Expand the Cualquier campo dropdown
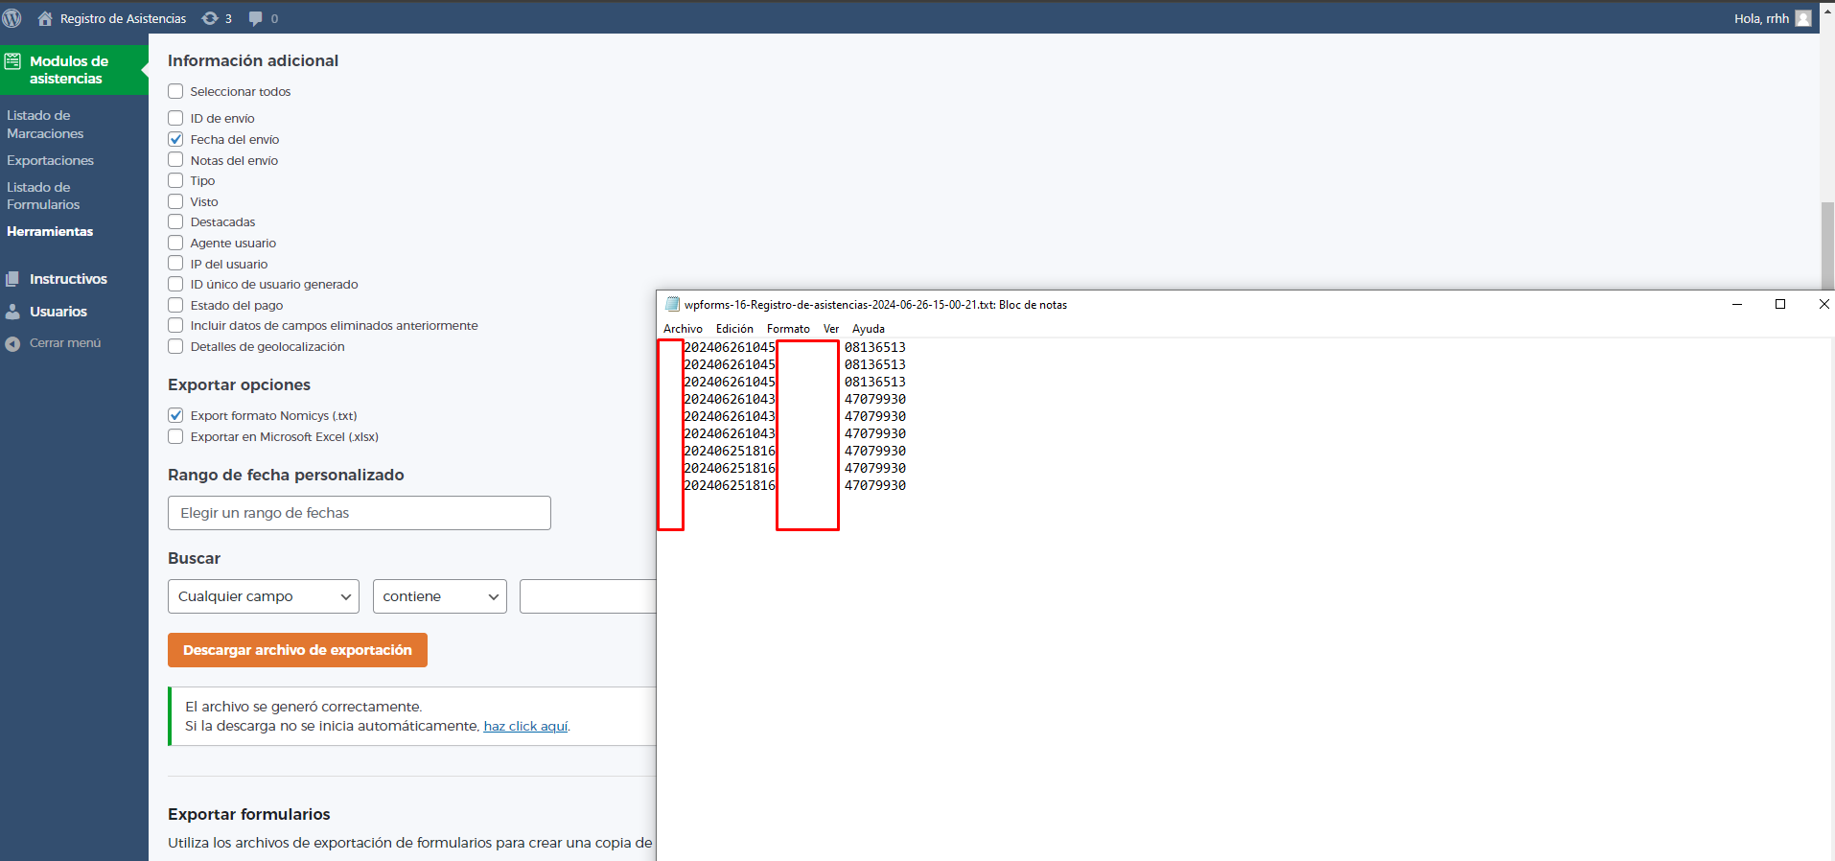Image resolution: width=1835 pixels, height=861 pixels. coord(264,596)
